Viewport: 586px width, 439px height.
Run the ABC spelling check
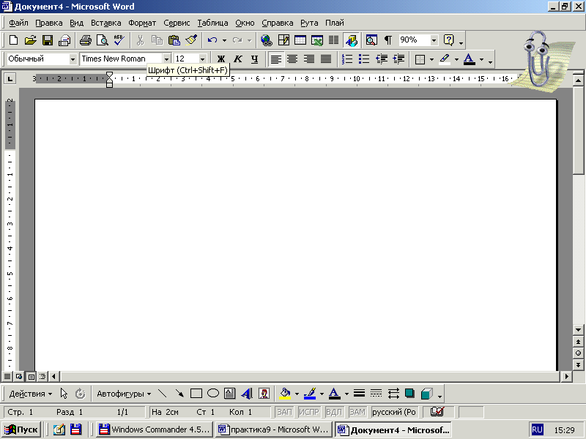tap(119, 40)
